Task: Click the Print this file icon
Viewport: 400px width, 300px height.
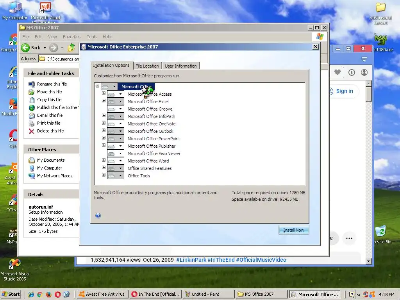Action: 32,123
